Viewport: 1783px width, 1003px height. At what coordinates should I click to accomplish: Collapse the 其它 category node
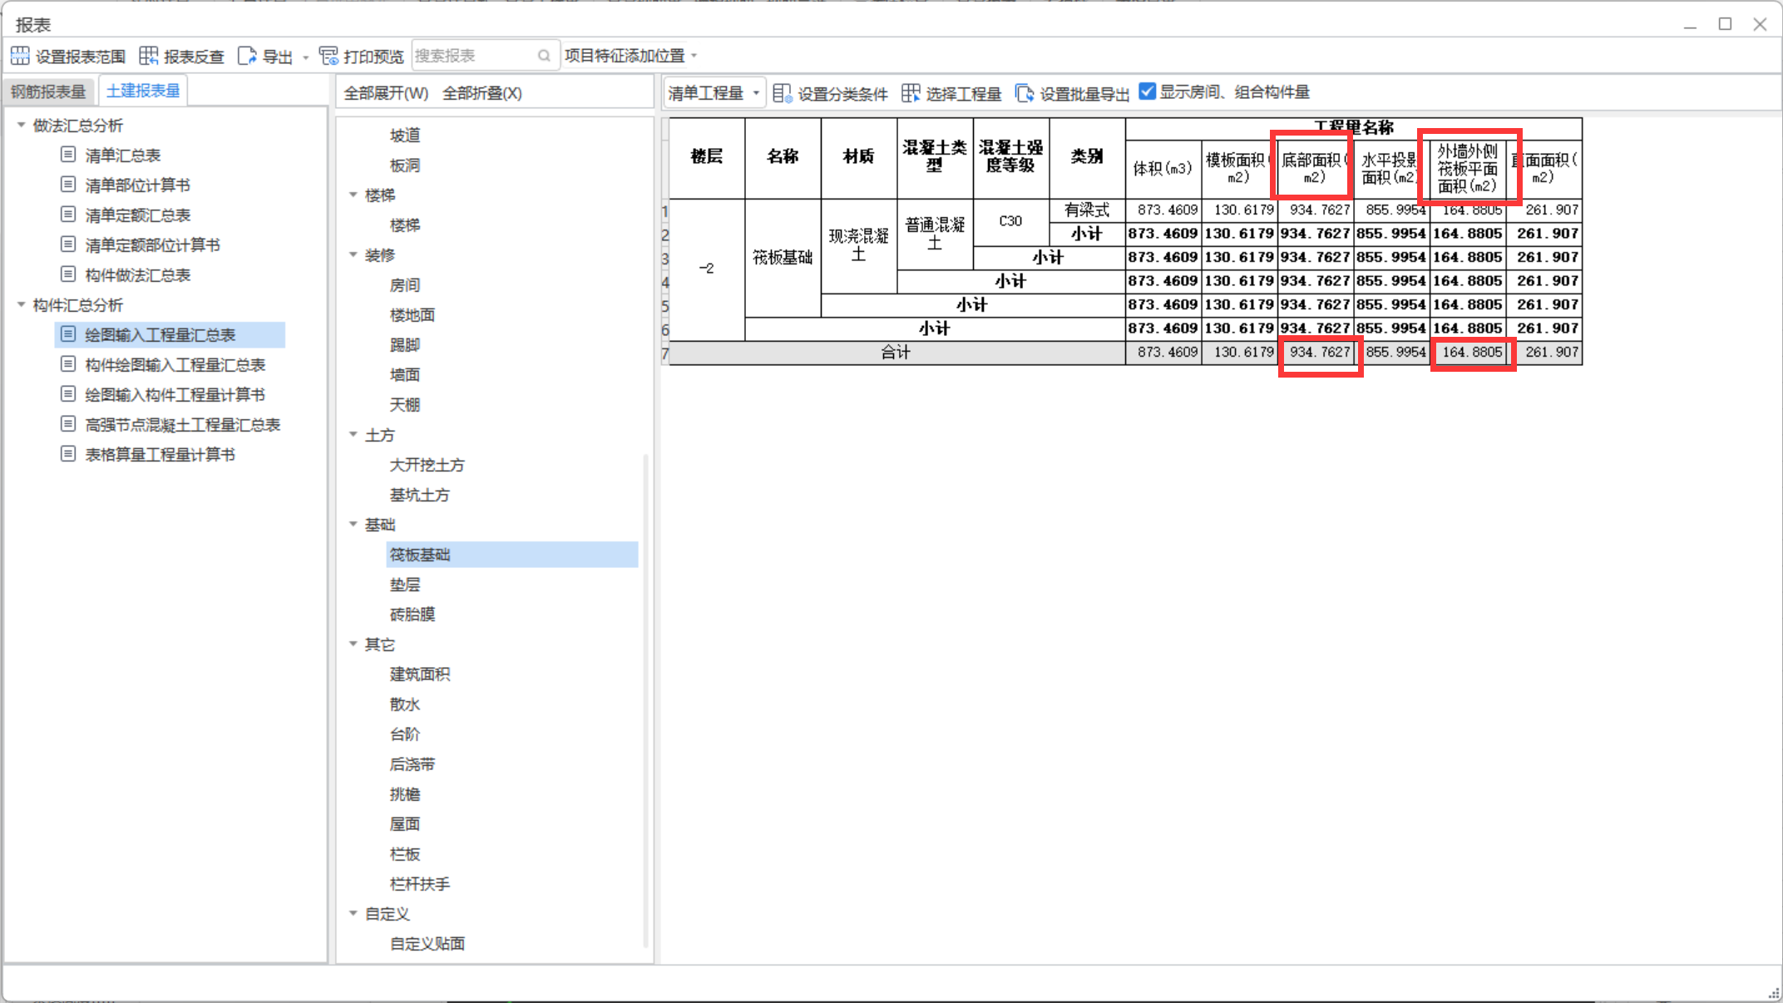coord(353,644)
